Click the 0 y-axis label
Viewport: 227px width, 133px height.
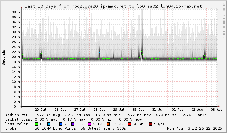tap(15, 107)
